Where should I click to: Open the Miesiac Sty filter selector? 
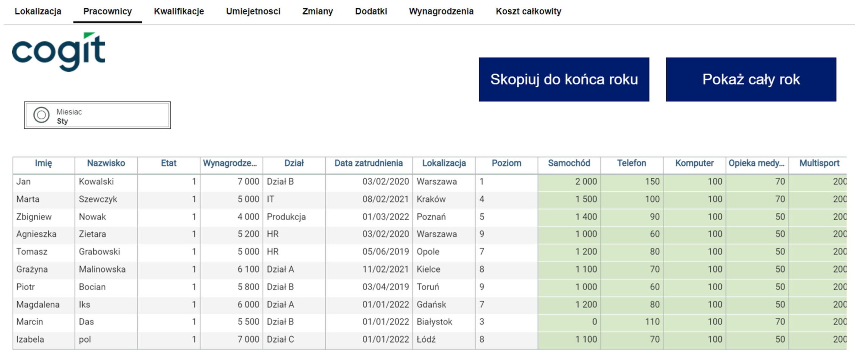(98, 115)
